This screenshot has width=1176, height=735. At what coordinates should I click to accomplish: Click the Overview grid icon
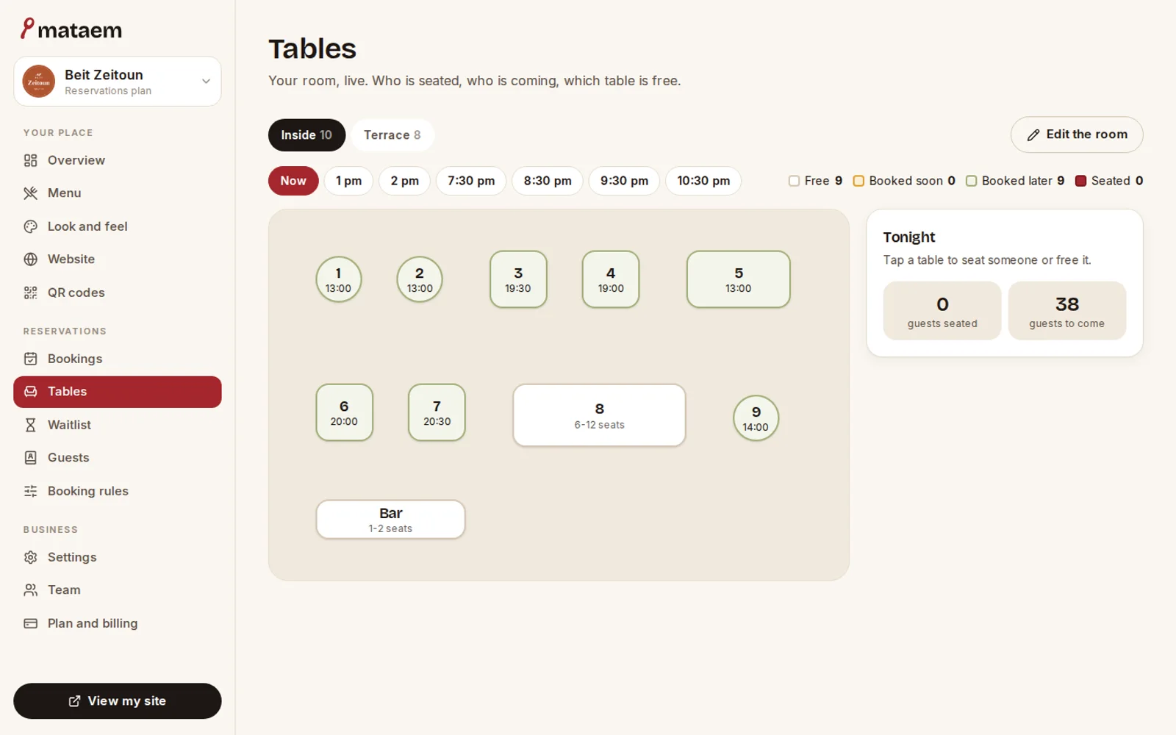point(30,160)
